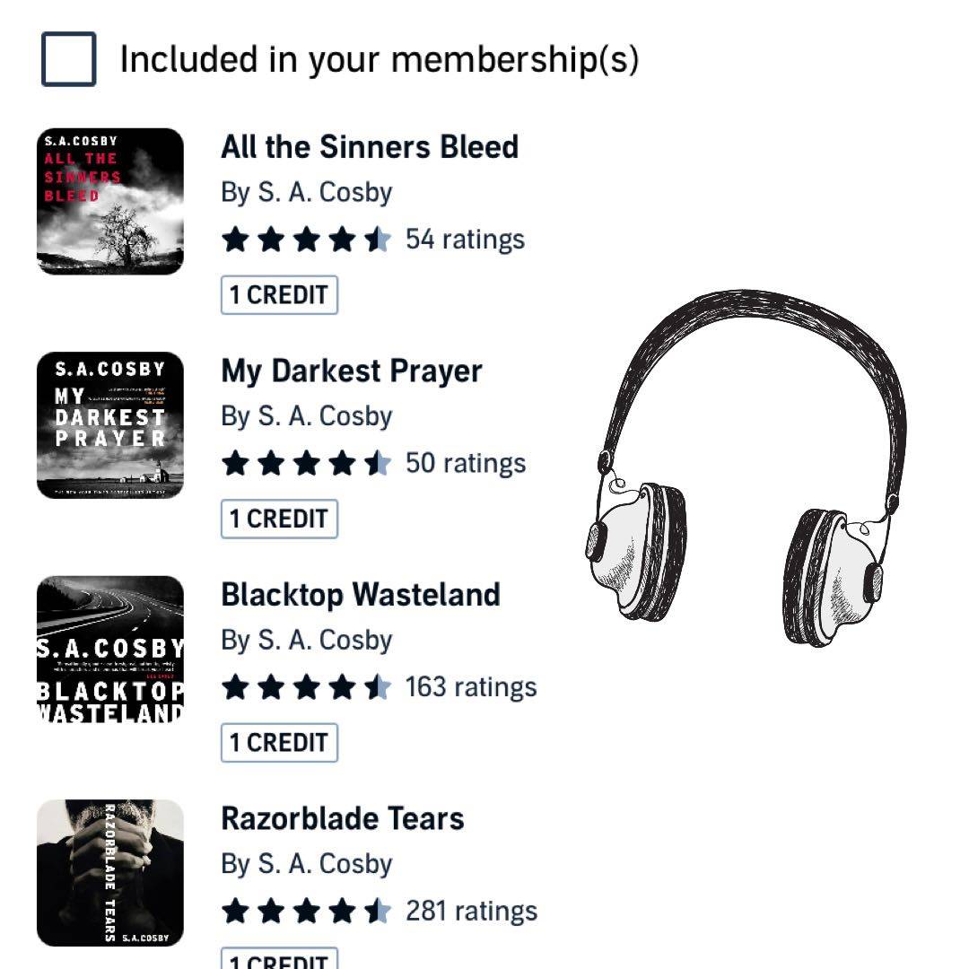The height and width of the screenshot is (969, 969).
Task: Click star rating for Razorblade Tears
Action: click(306, 912)
